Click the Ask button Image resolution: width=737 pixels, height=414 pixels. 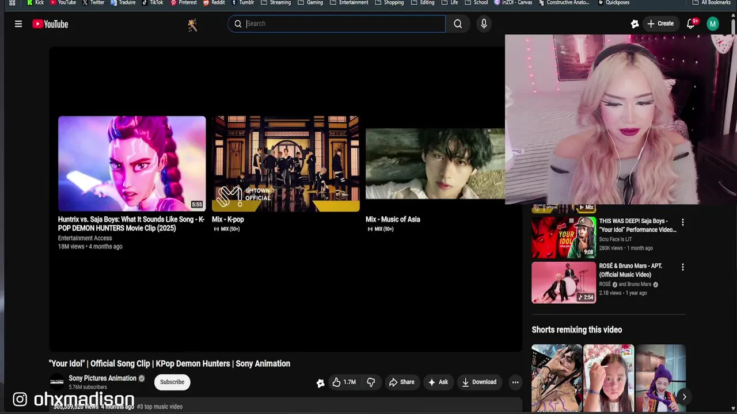pos(438,382)
